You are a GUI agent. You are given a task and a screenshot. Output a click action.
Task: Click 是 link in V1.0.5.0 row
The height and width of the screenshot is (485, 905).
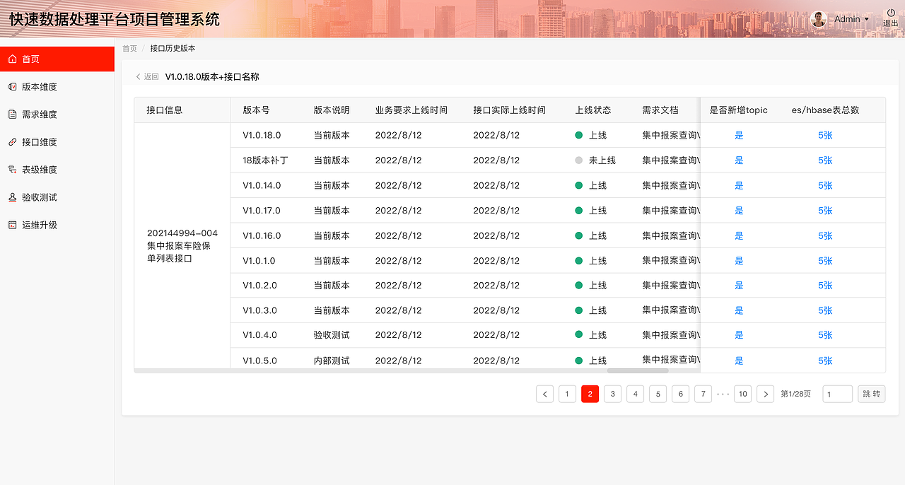[x=739, y=361]
